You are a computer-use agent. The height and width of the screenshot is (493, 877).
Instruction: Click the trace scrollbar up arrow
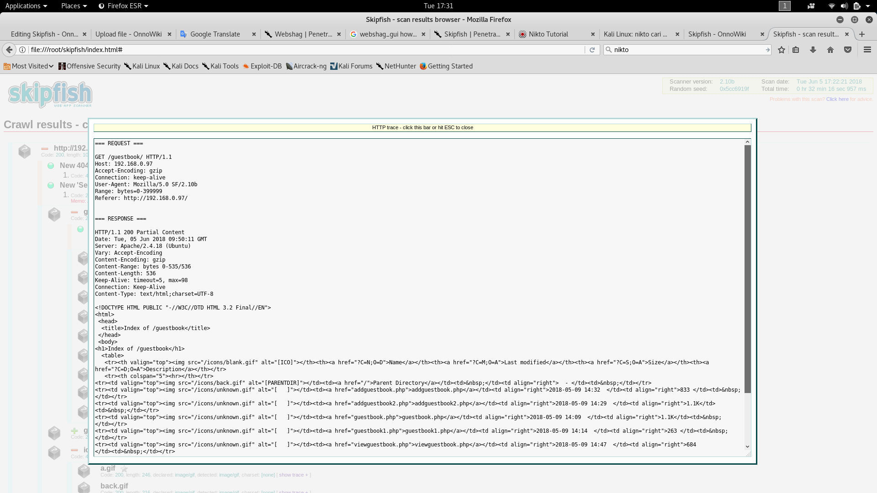point(748,142)
